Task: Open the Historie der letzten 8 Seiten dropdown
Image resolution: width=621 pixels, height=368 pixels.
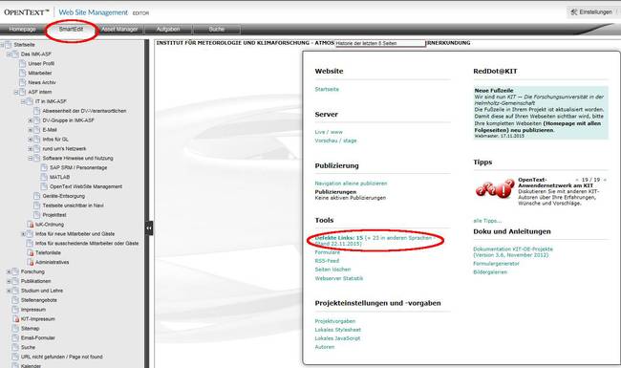Action: coord(380,43)
